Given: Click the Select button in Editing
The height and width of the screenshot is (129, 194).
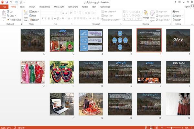Looking at the screenshot, I should pyautogui.click(x=177, y=20).
